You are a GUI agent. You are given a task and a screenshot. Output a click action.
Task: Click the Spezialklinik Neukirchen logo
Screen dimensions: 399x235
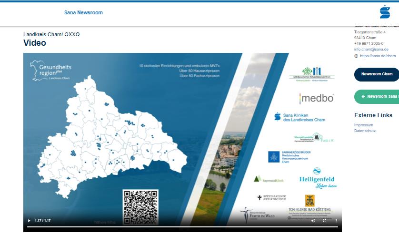click(271, 197)
